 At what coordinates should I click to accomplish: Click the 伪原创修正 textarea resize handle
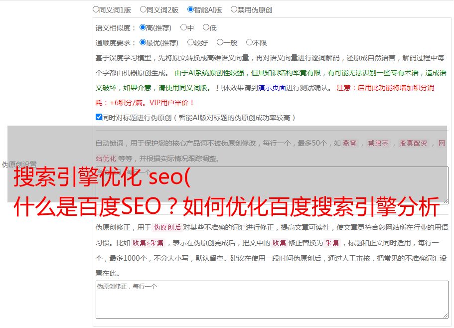[x=446, y=316]
